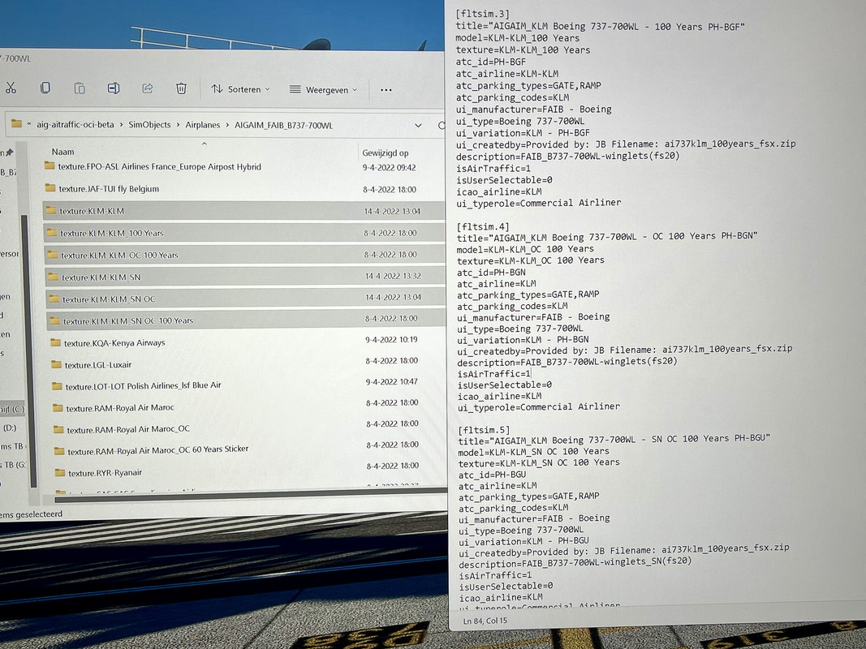Select folder texture.KLM-KLM_OC 100 Years
The width and height of the screenshot is (866, 649).
point(244,255)
